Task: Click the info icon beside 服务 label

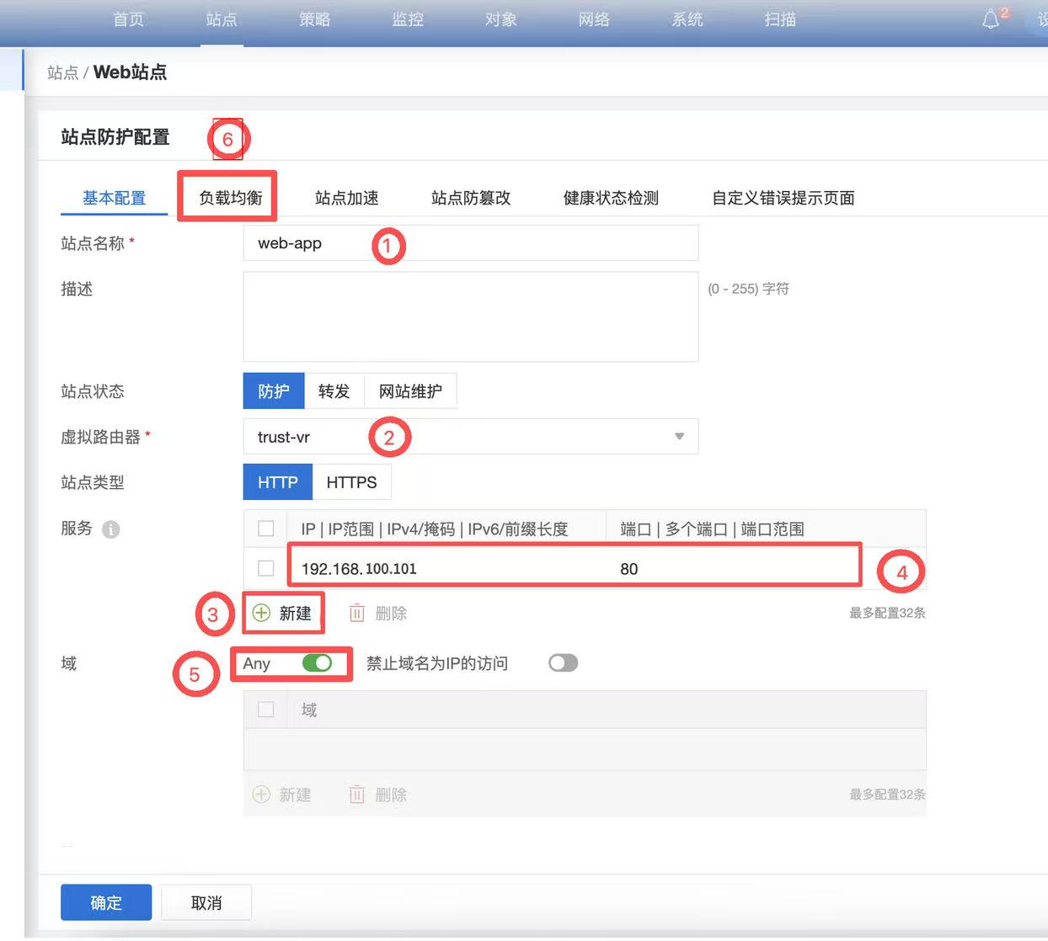Action: point(110,529)
